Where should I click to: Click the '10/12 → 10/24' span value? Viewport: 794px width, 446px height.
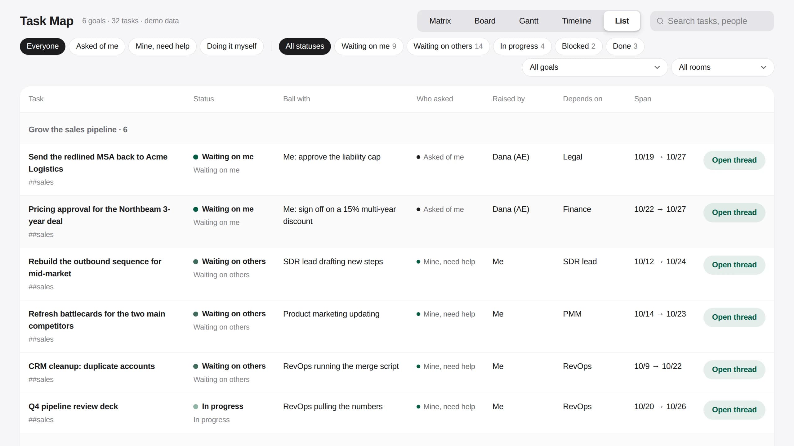[660, 261]
